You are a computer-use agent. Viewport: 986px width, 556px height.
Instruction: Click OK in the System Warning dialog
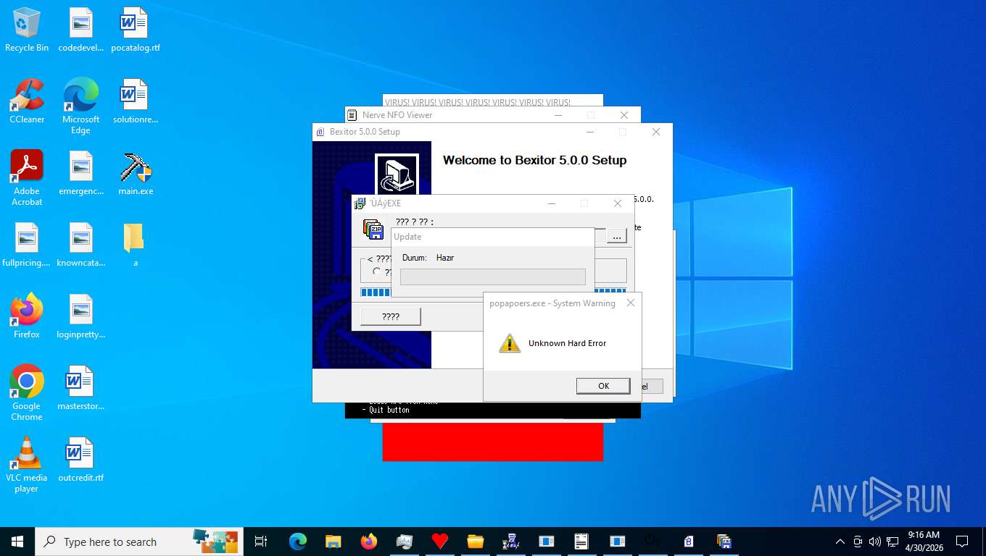[603, 386]
